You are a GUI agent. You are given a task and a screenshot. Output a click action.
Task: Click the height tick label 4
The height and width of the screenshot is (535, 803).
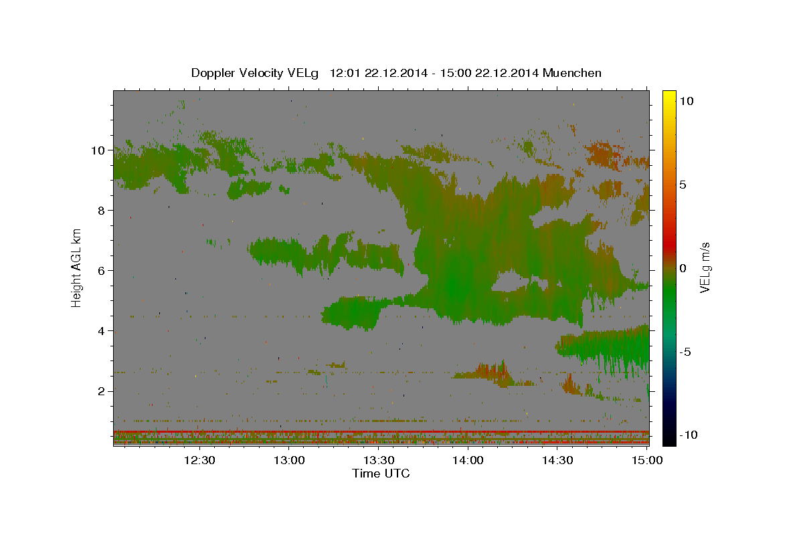coord(102,331)
